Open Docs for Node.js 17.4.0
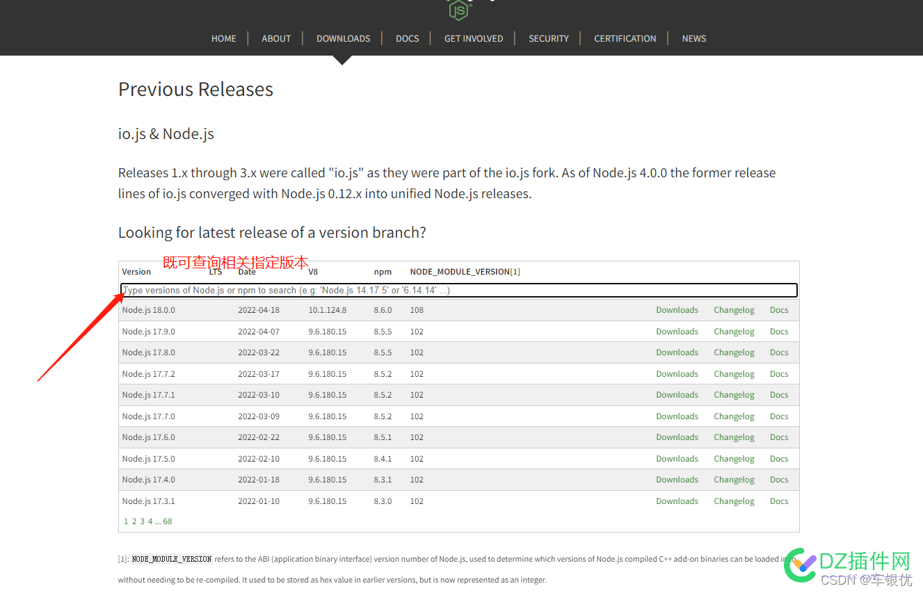Image resolution: width=923 pixels, height=593 pixels. 779,480
